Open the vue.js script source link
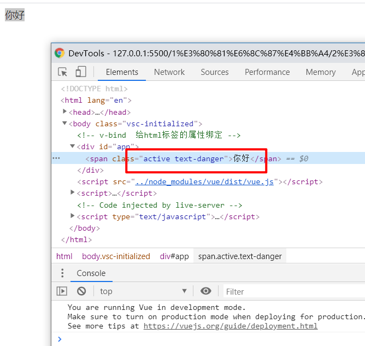Image resolution: width=365 pixels, height=346 pixels. pos(204,181)
